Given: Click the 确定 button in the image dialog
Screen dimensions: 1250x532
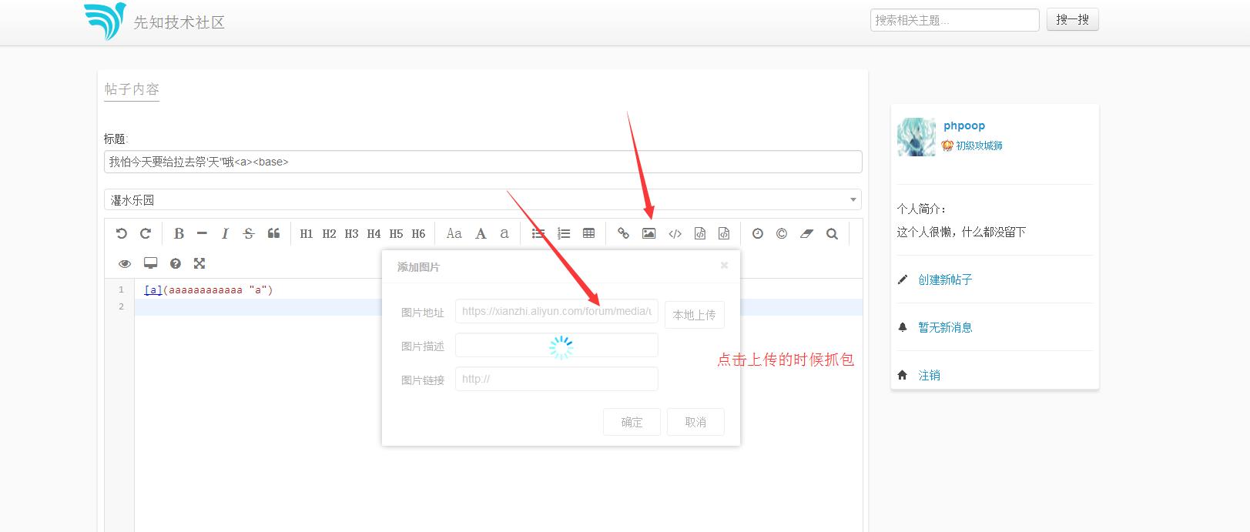Looking at the screenshot, I should pyautogui.click(x=632, y=422).
